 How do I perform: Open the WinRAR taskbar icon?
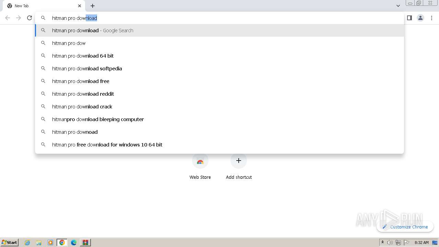[x=85, y=243]
